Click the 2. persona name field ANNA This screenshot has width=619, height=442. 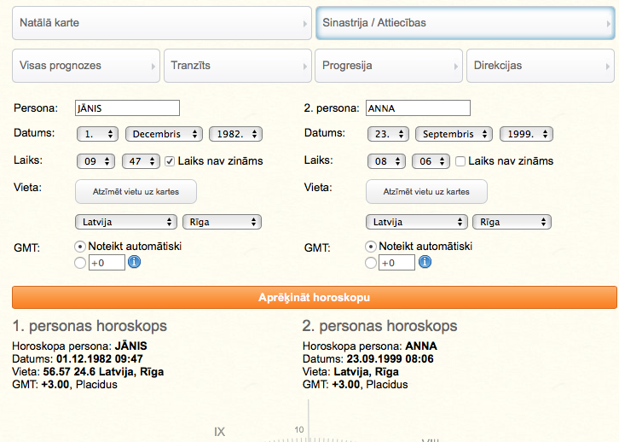click(417, 108)
